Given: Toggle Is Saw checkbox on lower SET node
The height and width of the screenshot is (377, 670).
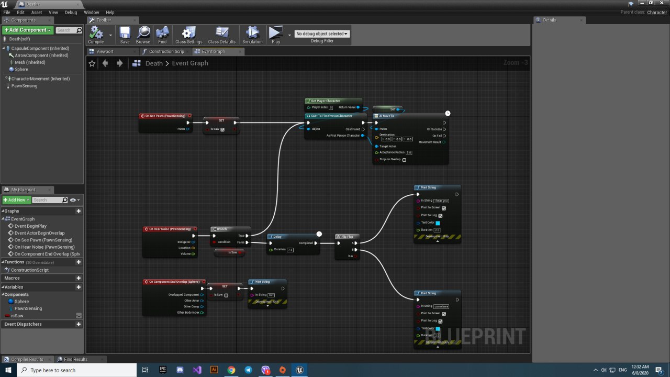Looking at the screenshot, I should coord(226,295).
